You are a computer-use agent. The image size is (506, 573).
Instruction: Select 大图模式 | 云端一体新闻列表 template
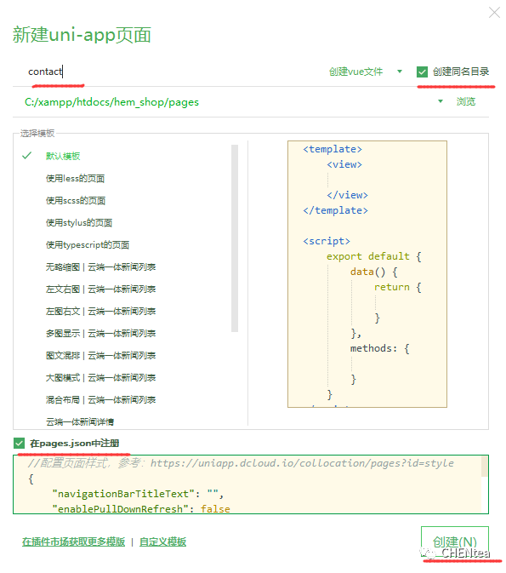[100, 378]
